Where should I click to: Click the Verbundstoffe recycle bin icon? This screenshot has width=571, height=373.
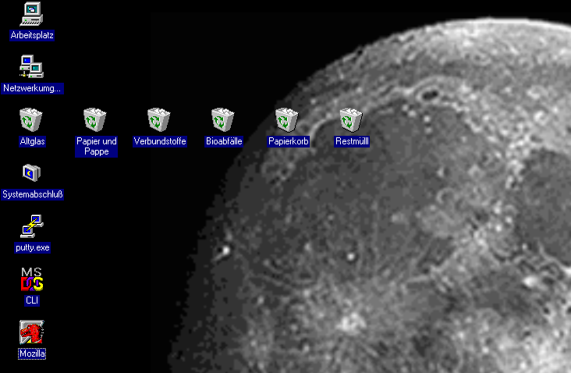click(x=160, y=120)
